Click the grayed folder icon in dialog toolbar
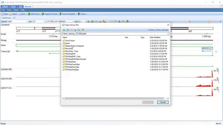223x125 pixels. (71, 30)
